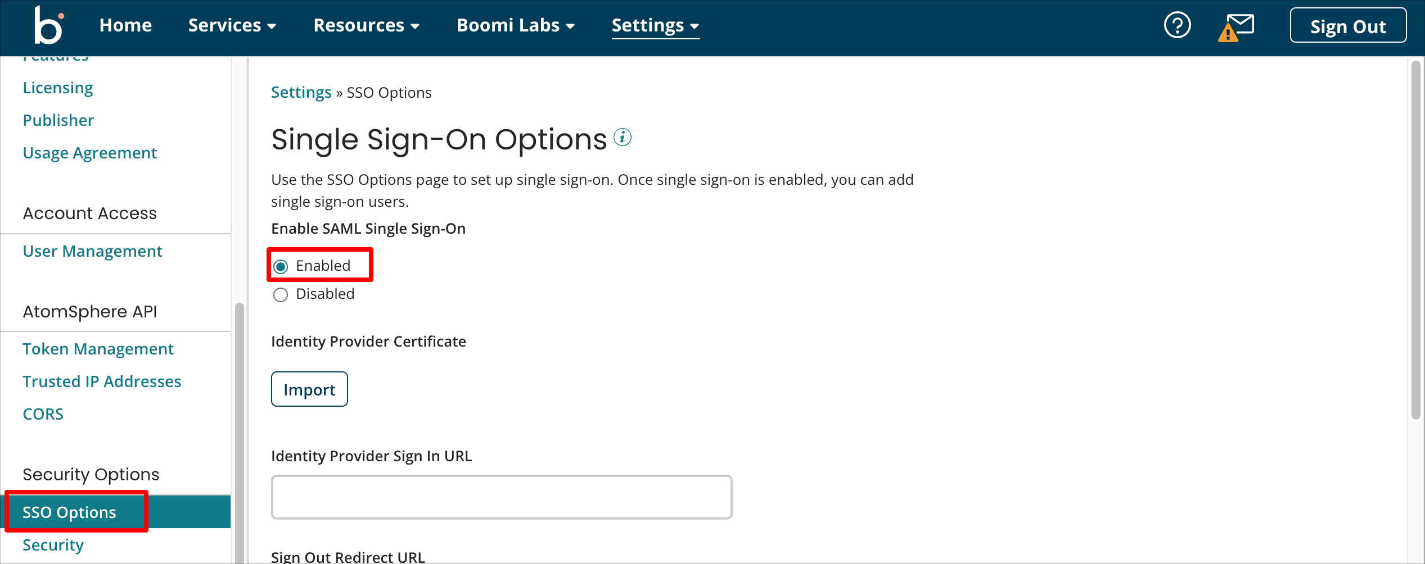Go to the Home menu item

click(125, 25)
